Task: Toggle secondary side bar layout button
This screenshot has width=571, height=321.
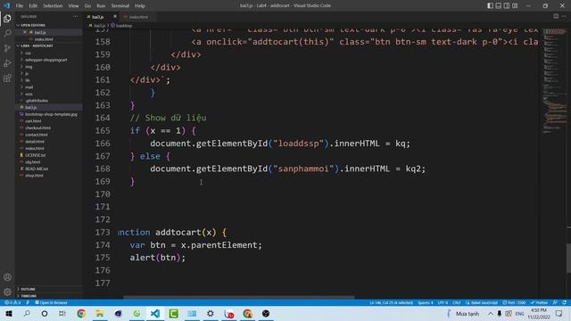Action: coord(507,5)
